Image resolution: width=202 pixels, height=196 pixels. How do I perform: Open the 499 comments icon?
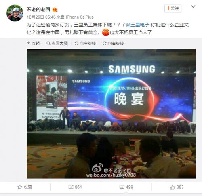[x=126, y=187]
